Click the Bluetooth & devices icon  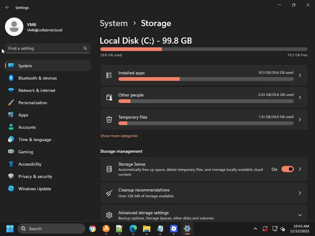point(11,78)
